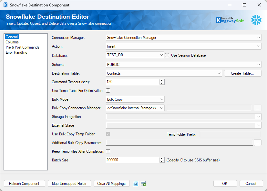
Task: Open the expression editor via fx icon
Action: (x=135, y=183)
